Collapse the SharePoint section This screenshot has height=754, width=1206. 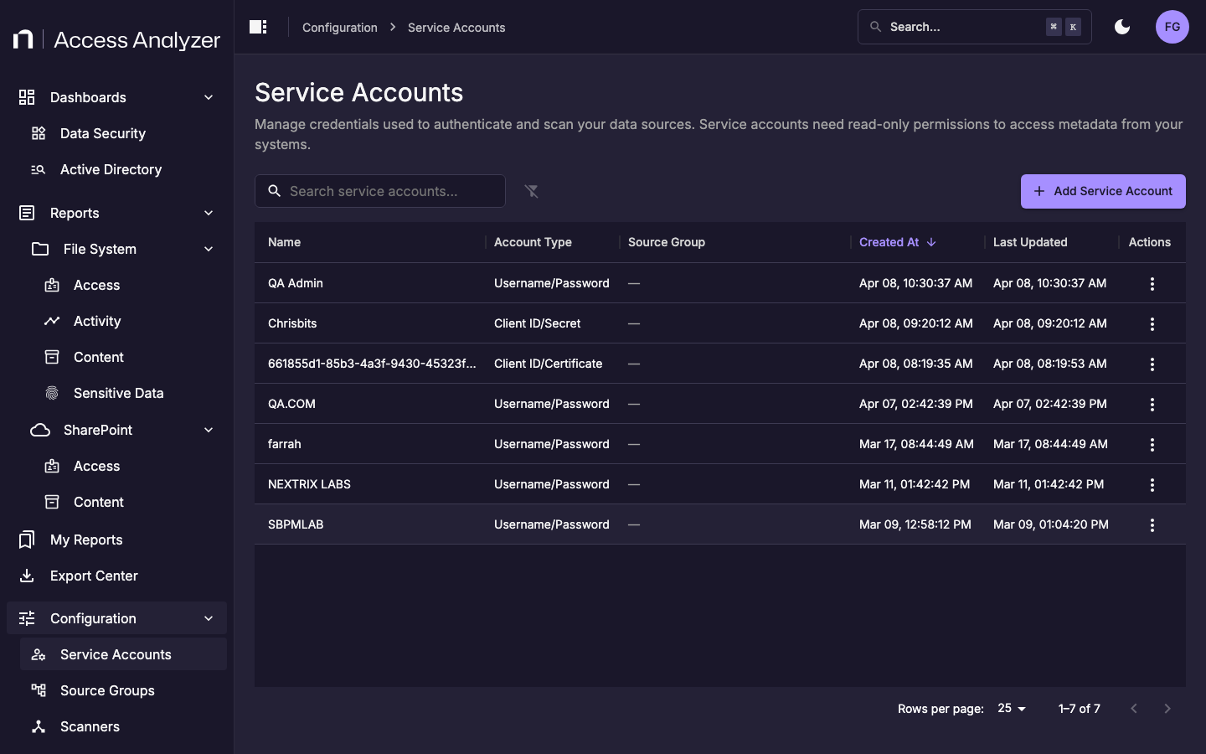[x=209, y=430]
